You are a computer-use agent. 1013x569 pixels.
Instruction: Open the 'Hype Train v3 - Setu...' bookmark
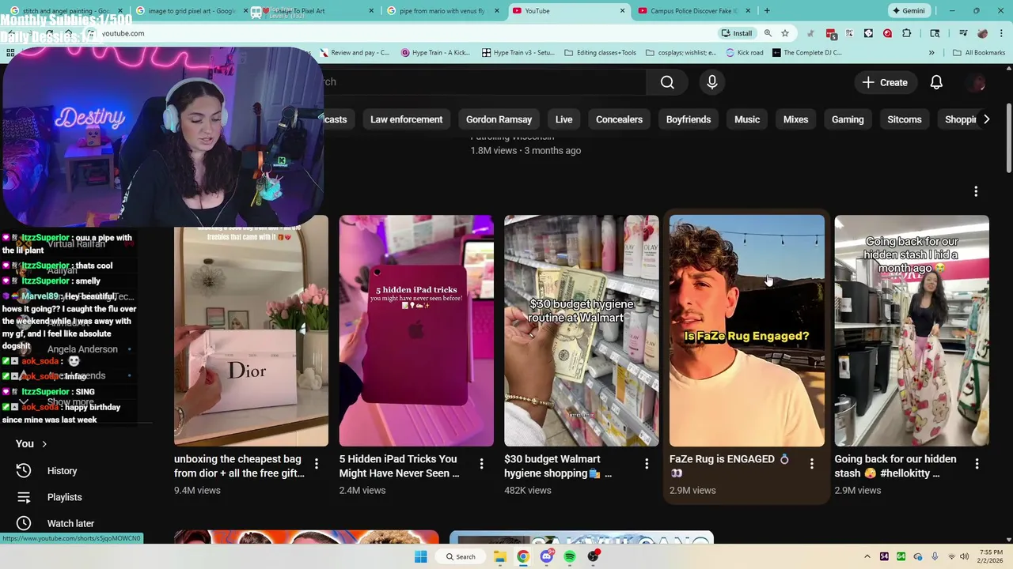pos(517,53)
